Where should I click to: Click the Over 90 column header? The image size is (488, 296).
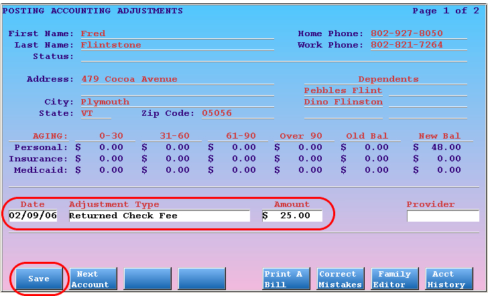(x=301, y=136)
